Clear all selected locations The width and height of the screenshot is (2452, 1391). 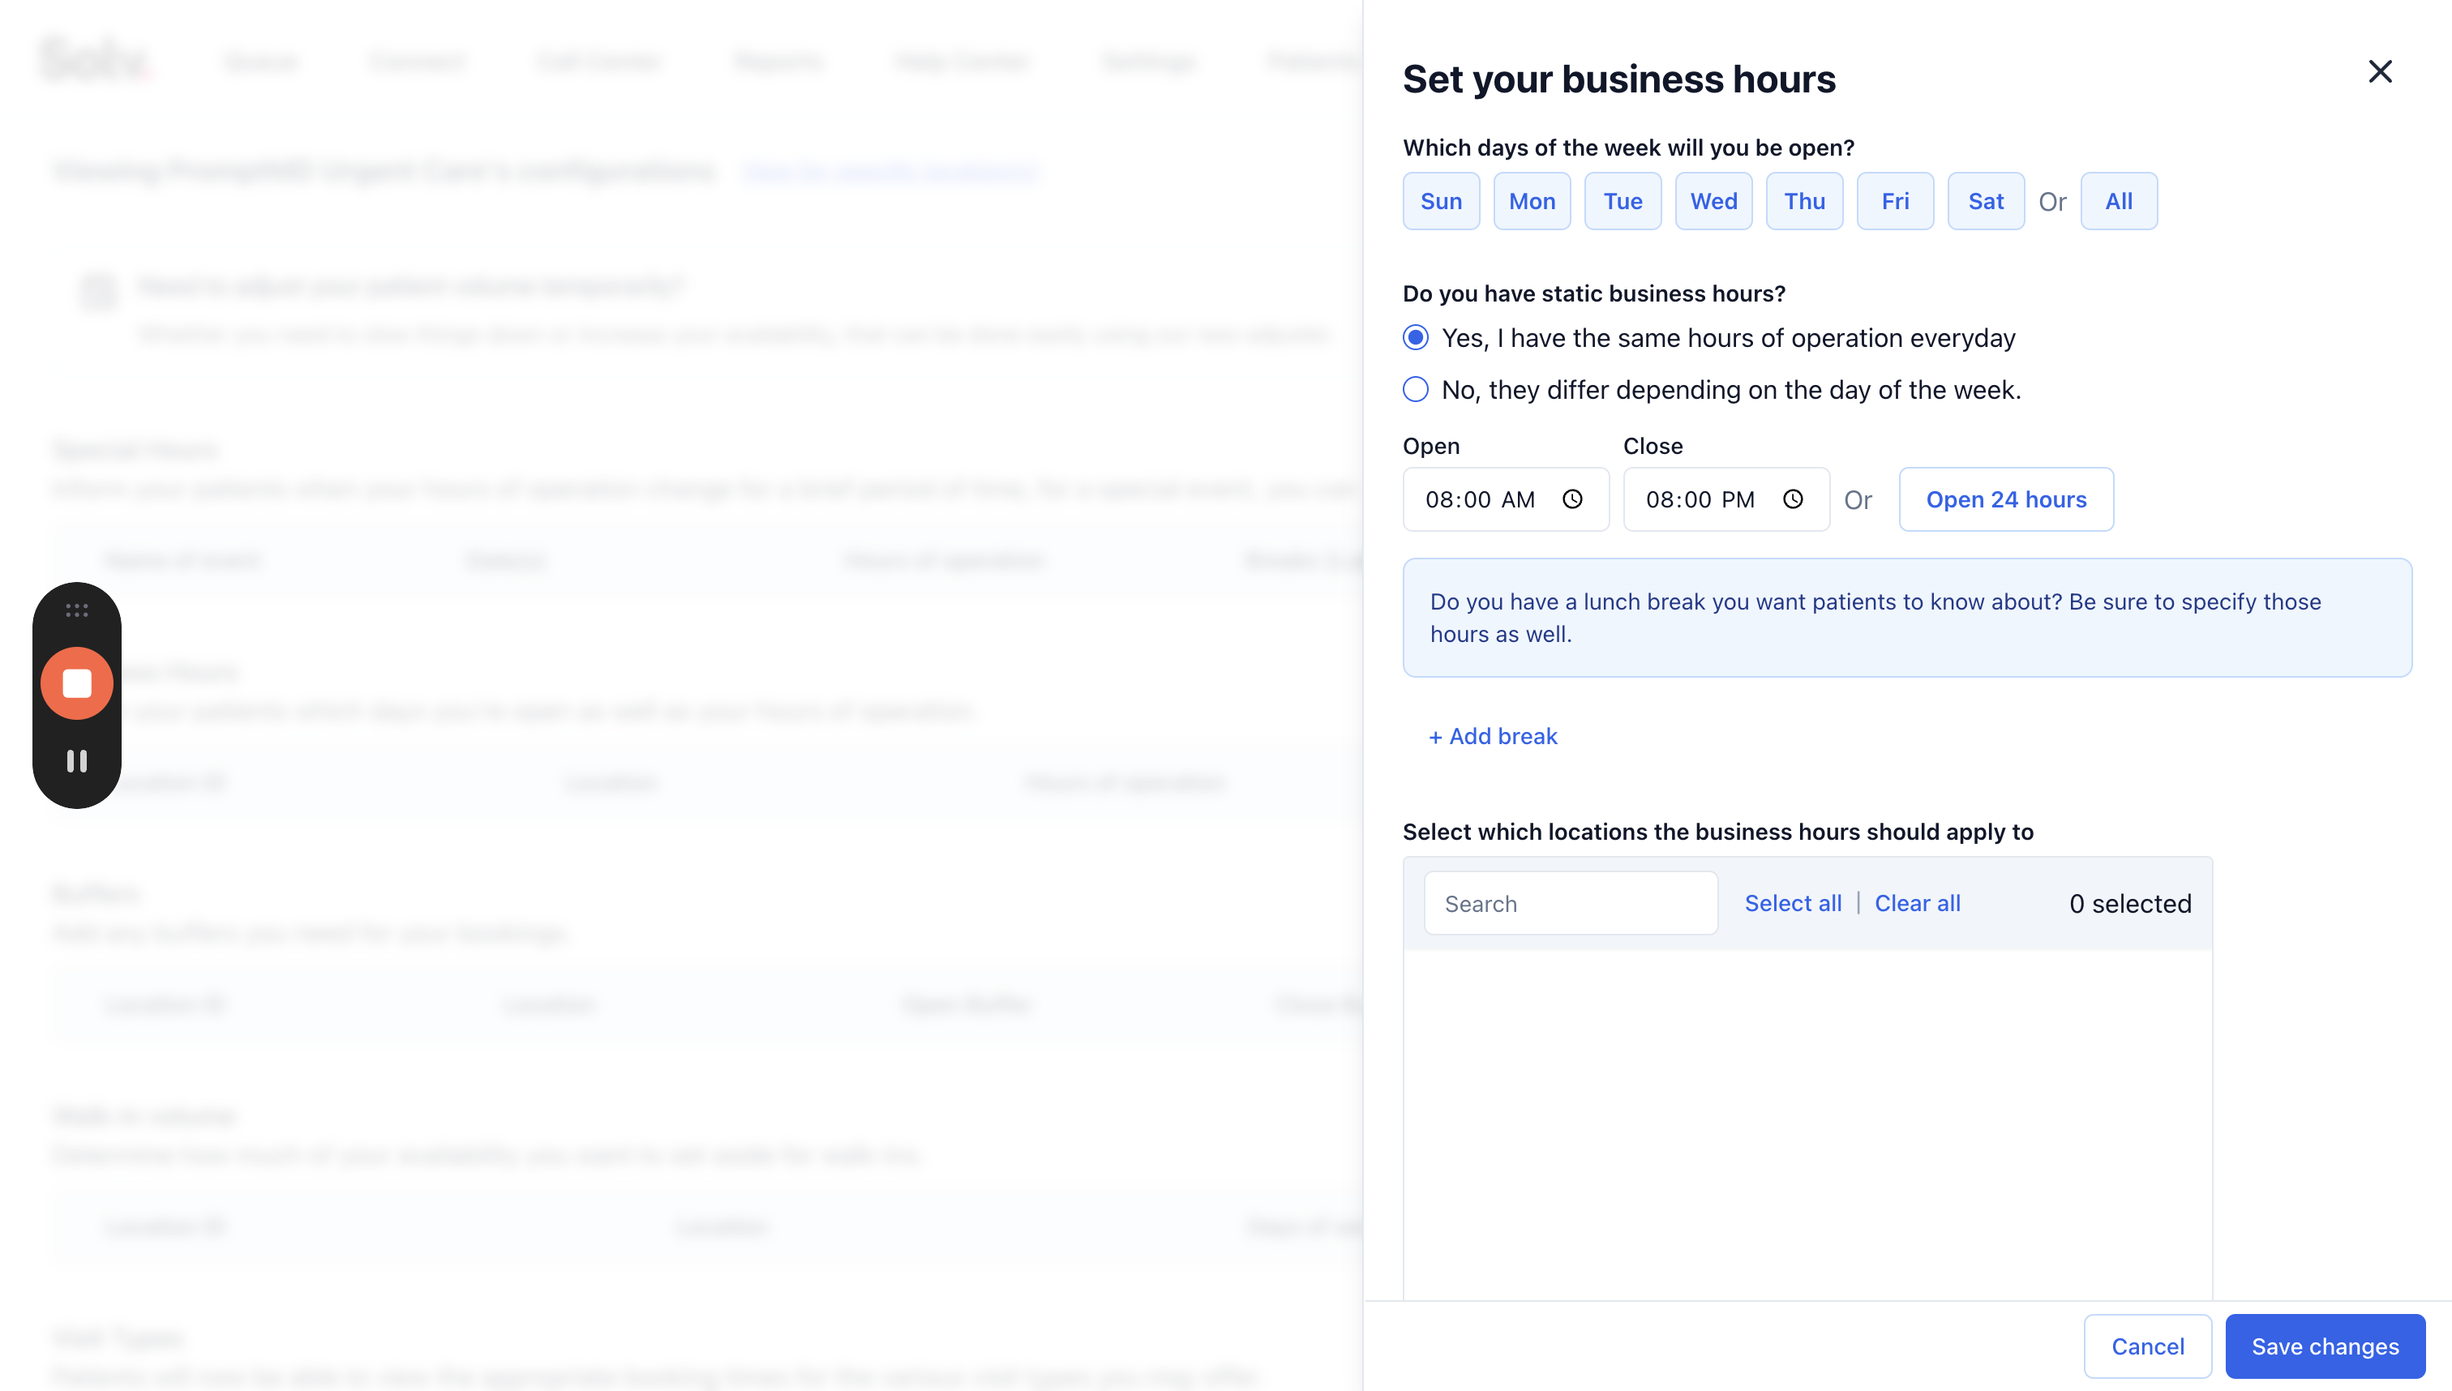(1916, 903)
